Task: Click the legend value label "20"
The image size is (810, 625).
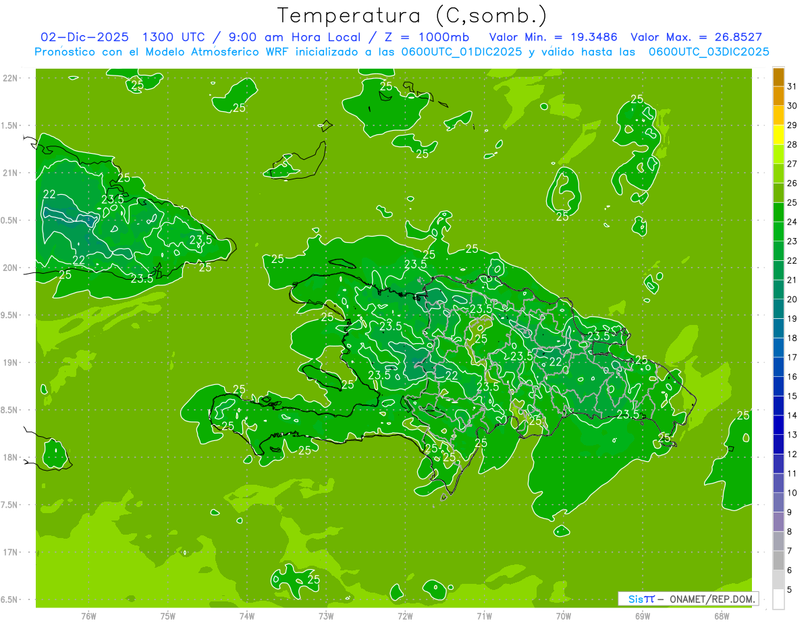Action: point(792,299)
